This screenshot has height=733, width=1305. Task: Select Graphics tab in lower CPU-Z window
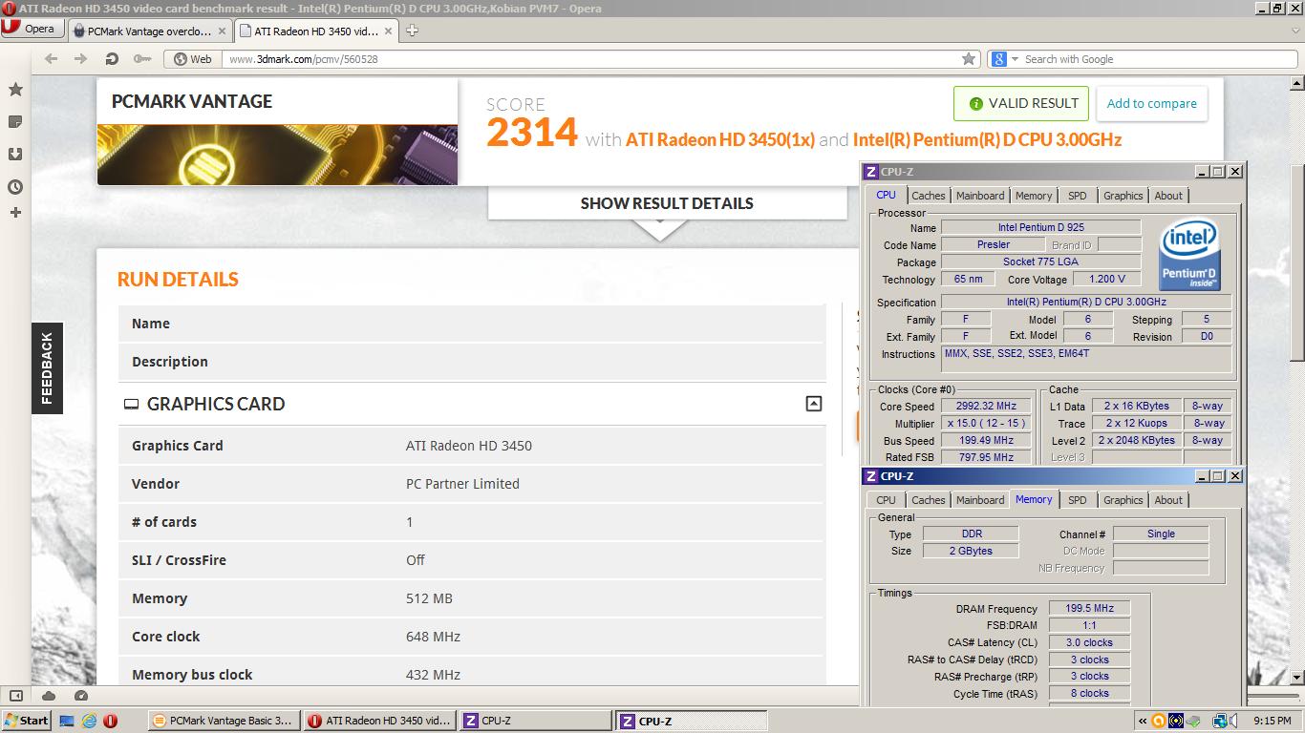[x=1123, y=500]
